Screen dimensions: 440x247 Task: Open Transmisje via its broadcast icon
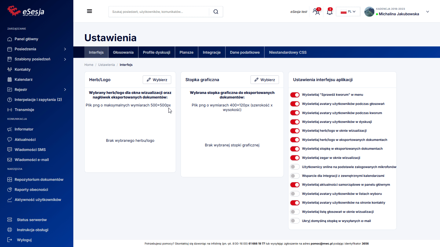9,110
